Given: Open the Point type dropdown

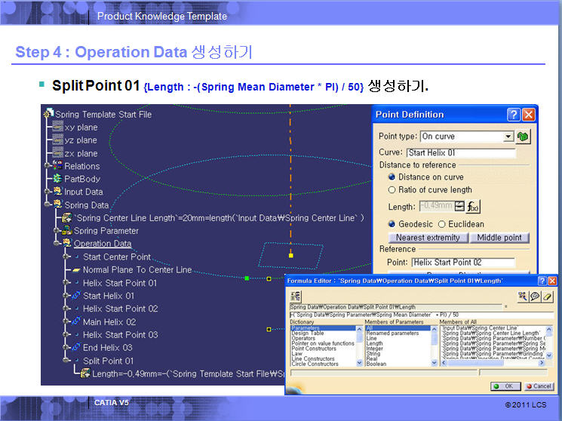Looking at the screenshot, I should pyautogui.click(x=508, y=137).
